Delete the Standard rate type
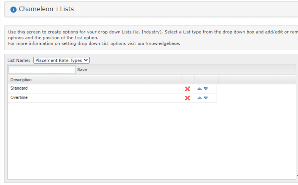Viewport: 298px width, 185px height. click(x=187, y=89)
